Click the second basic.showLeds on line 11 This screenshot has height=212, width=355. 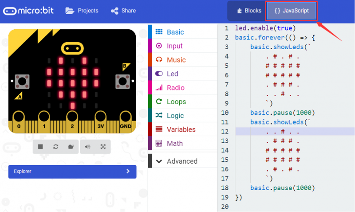[280, 122]
